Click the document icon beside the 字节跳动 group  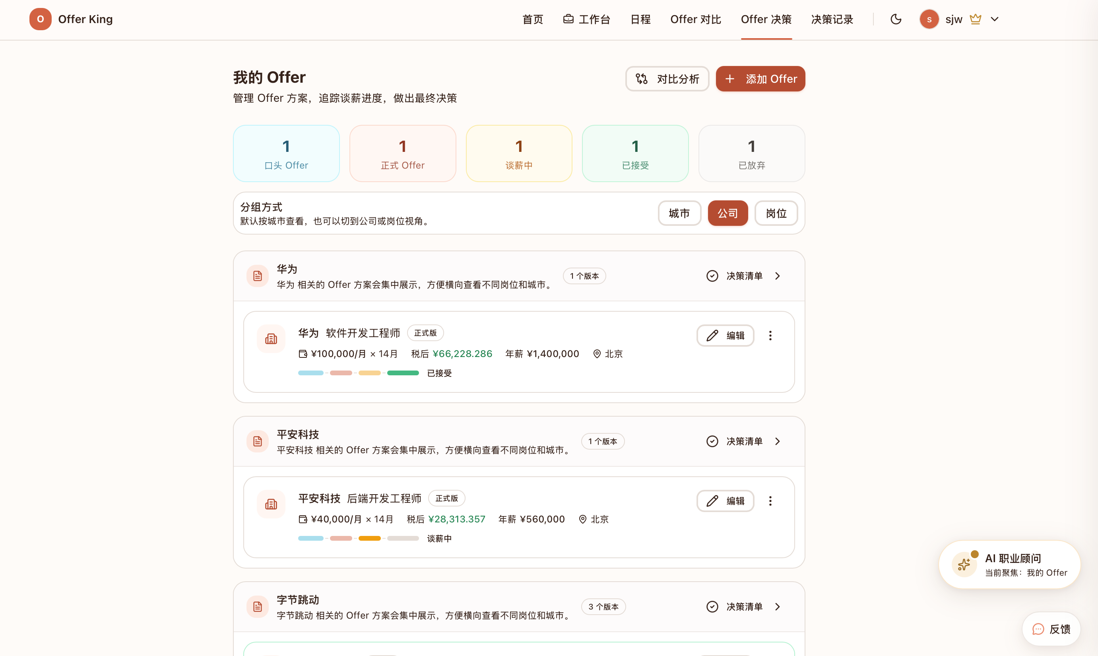pos(257,606)
